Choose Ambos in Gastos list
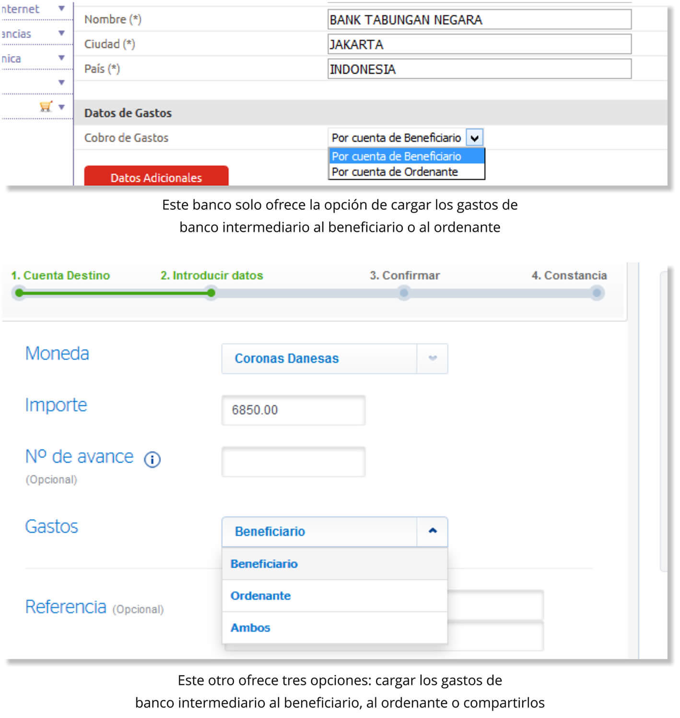The width and height of the screenshot is (680, 718). (335, 627)
